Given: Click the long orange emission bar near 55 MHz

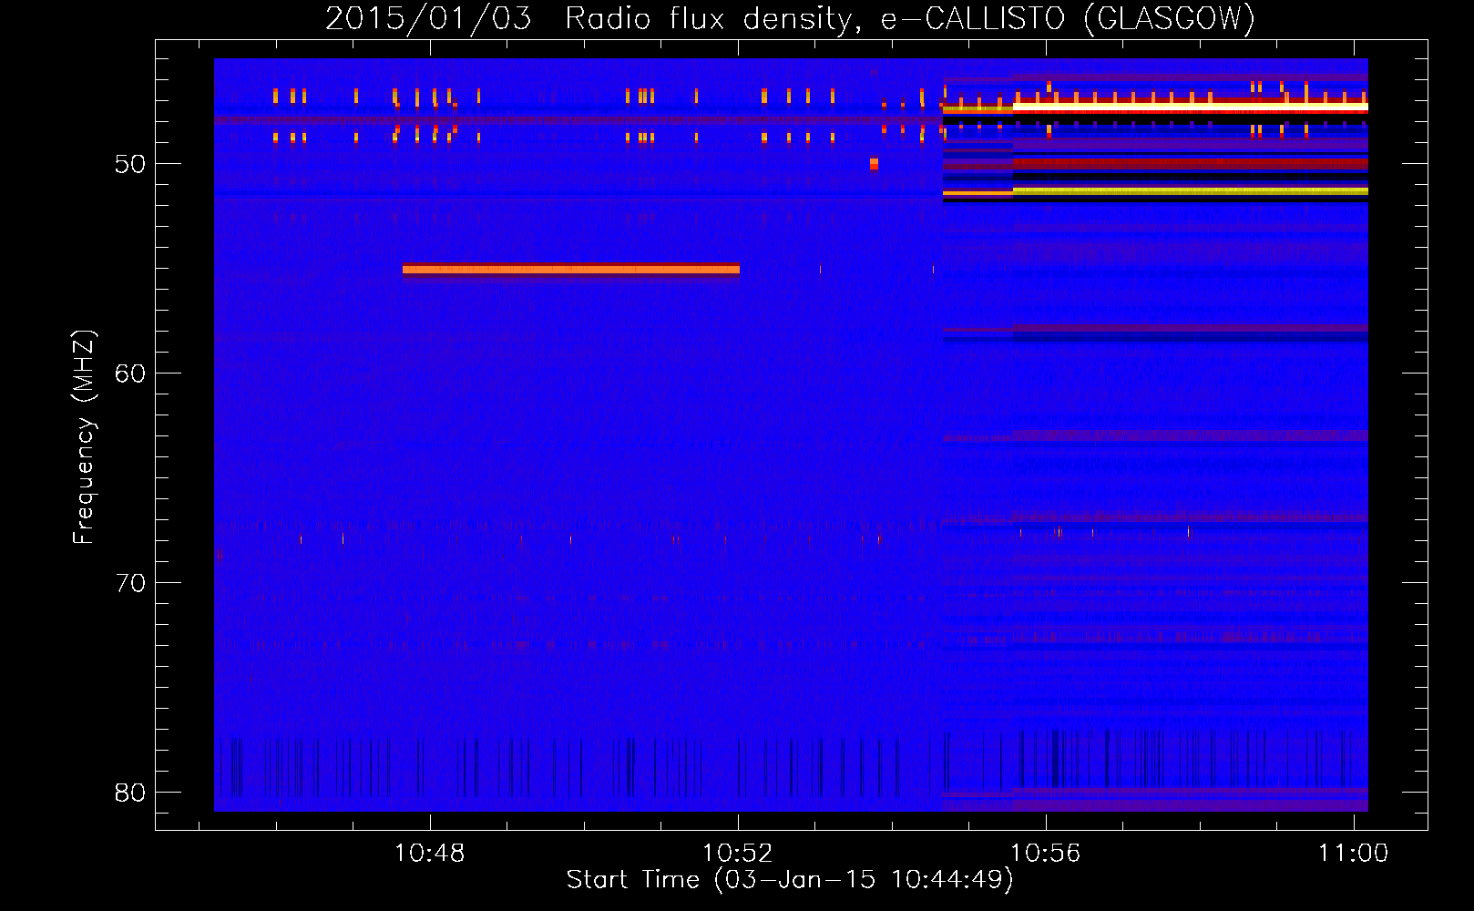Looking at the screenshot, I should 571,269.
